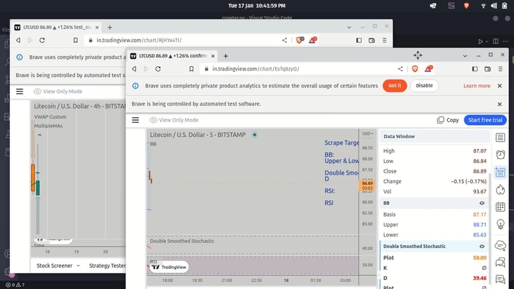Open Brave Shields icon in back window
This screenshot has width=514, height=289.
click(x=299, y=40)
